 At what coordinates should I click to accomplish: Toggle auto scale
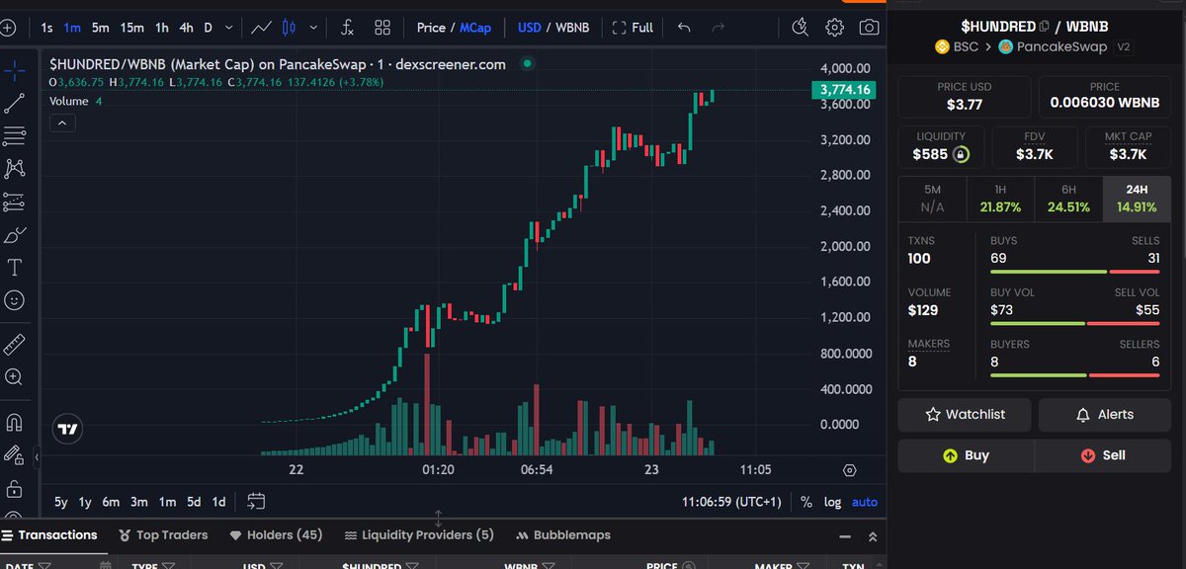[x=864, y=502]
